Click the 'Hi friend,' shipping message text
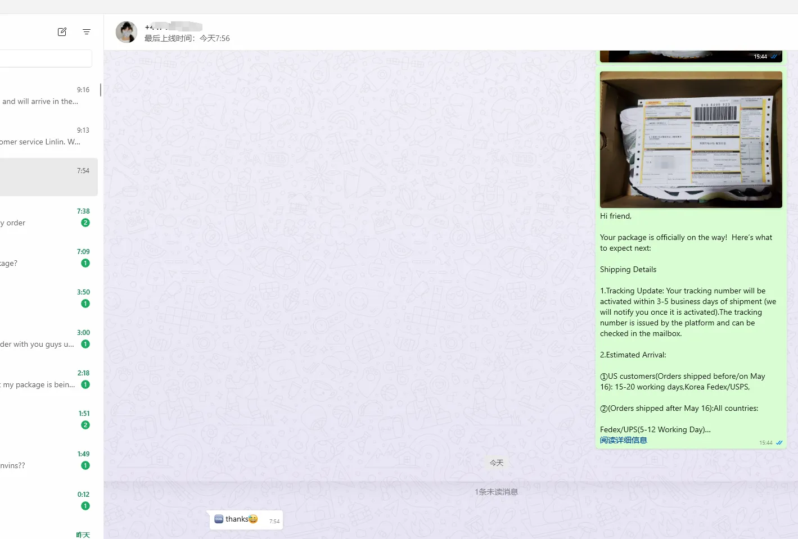The width and height of the screenshot is (798, 539). coord(616,216)
